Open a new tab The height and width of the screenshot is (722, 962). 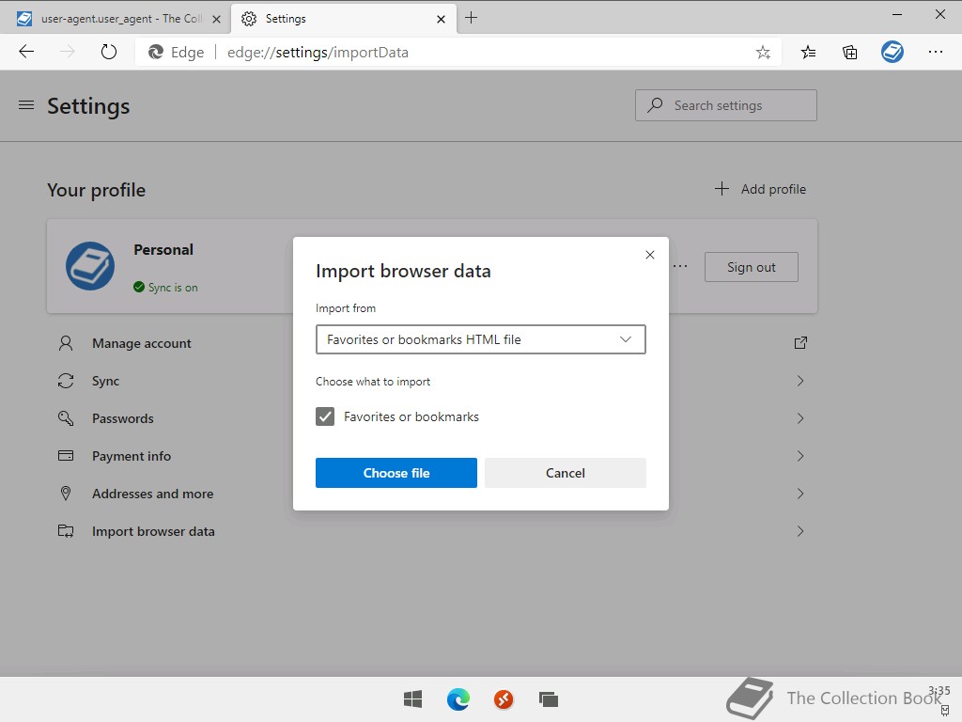(472, 18)
